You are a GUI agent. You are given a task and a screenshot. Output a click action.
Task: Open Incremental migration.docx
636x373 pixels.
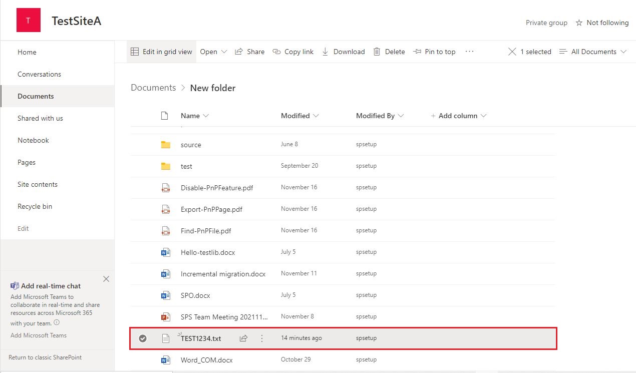[x=223, y=274]
